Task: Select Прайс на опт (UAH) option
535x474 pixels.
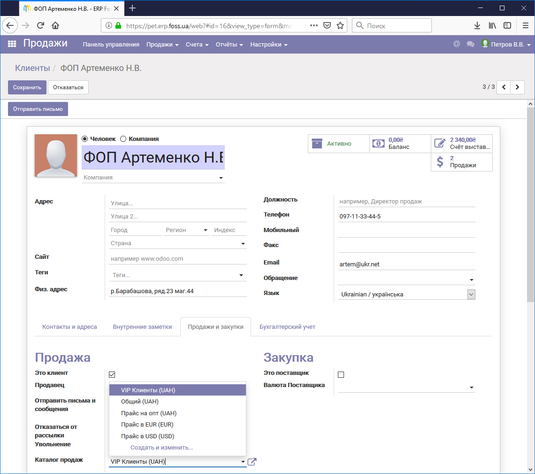Action: [x=177, y=413]
